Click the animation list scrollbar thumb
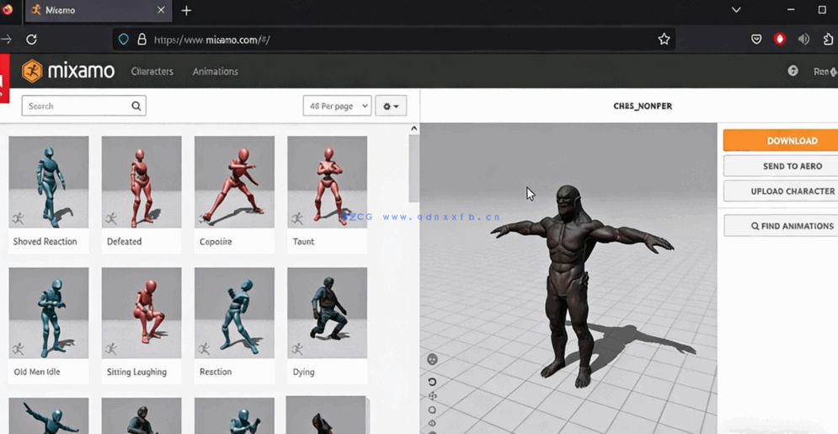 coord(414,169)
